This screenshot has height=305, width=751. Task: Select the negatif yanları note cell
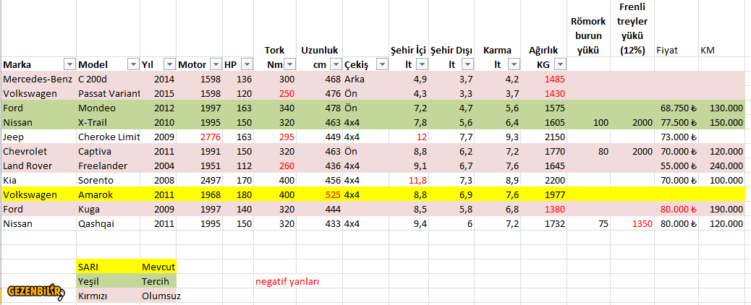(287, 282)
